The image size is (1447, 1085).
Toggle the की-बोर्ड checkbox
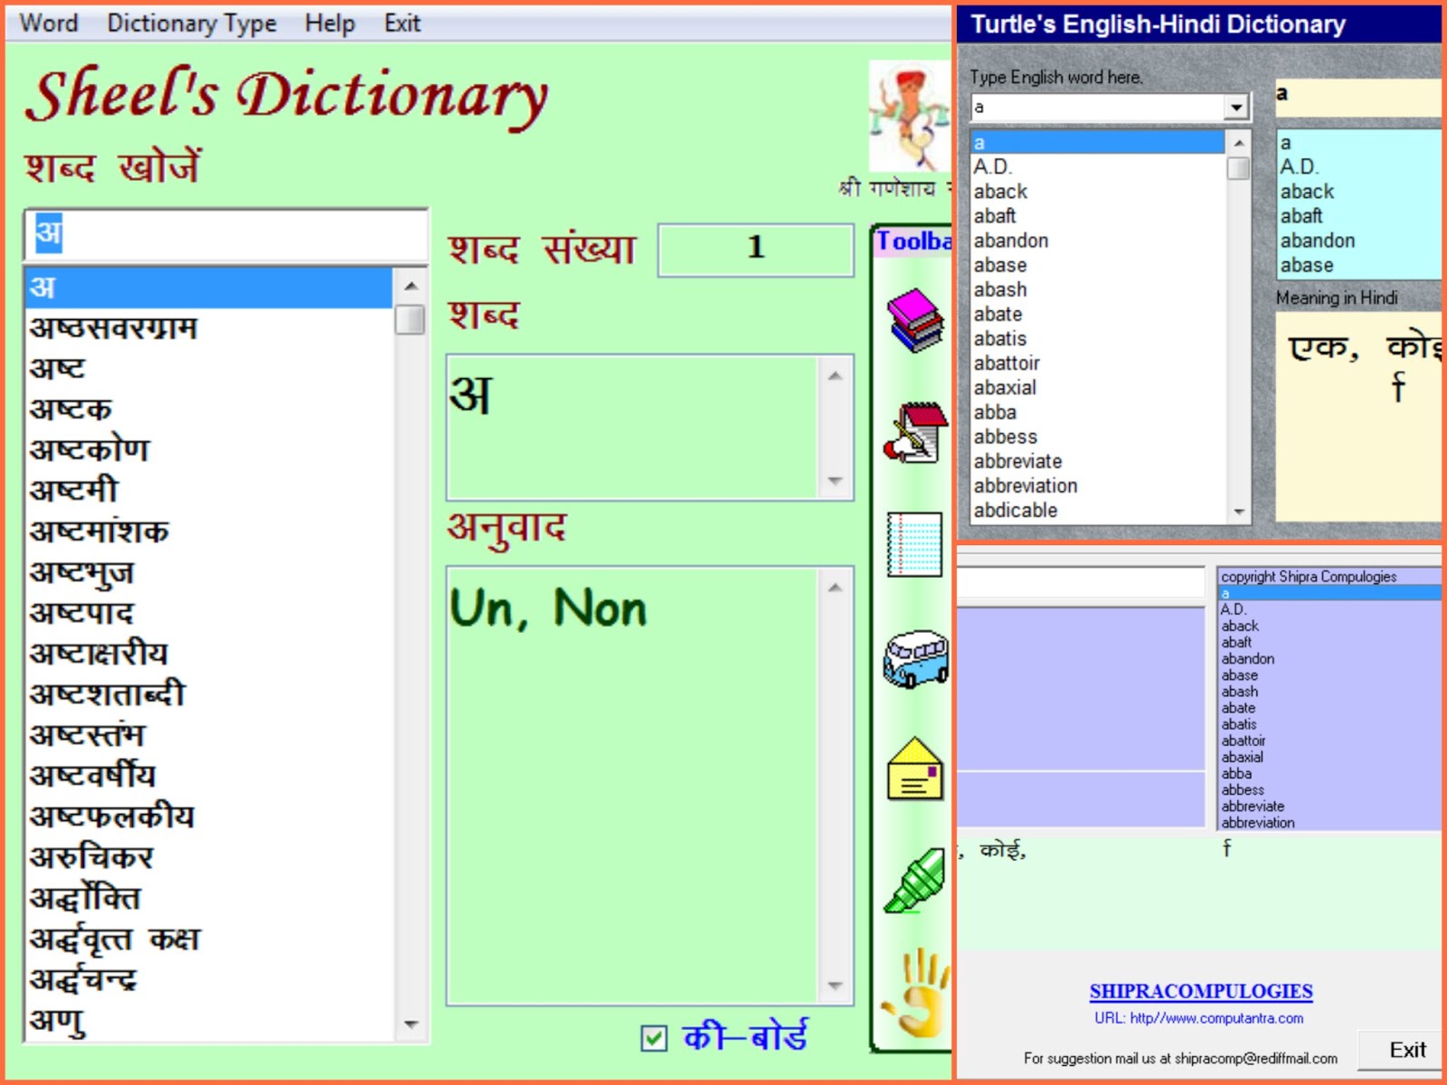(x=653, y=1040)
